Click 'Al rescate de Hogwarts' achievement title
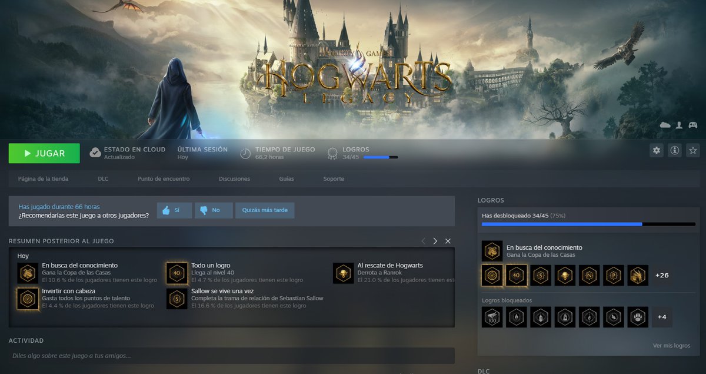The height and width of the screenshot is (374, 706). (389, 266)
